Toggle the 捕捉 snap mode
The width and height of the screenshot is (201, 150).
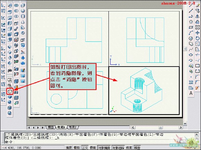69,148
